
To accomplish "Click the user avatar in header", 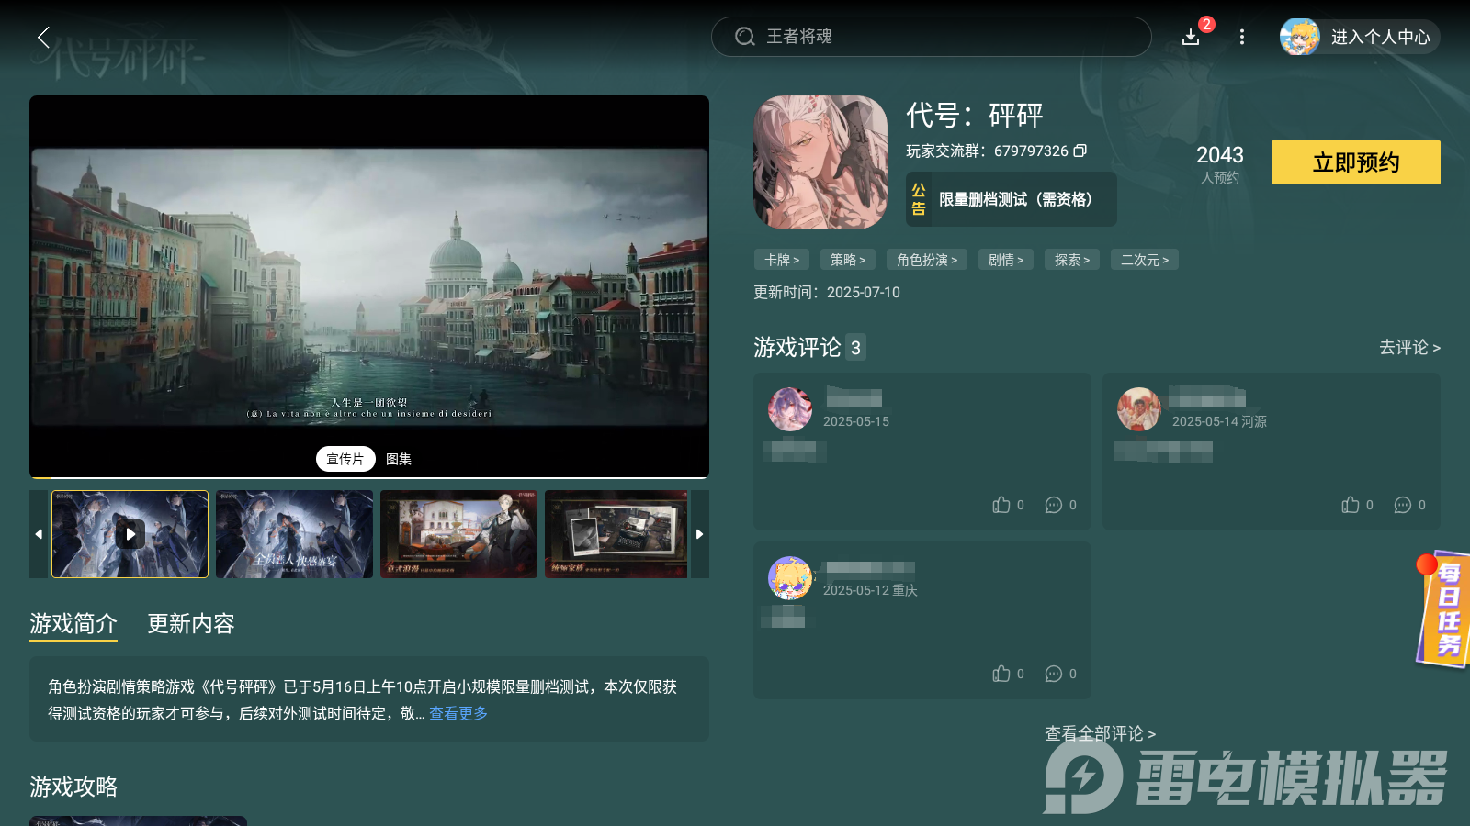I will pyautogui.click(x=1300, y=37).
